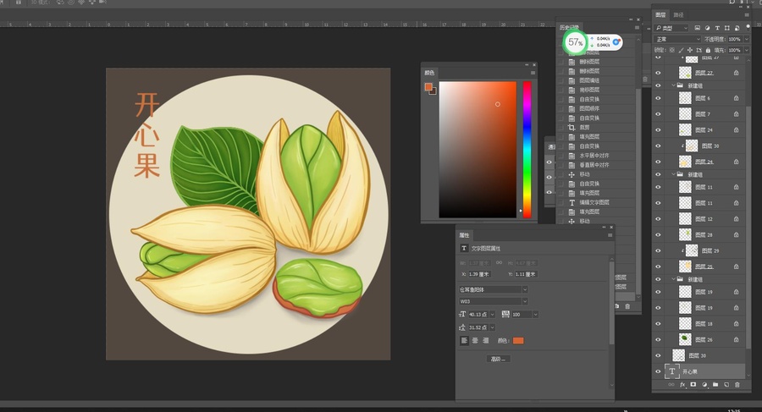
Task: Collapse the group folder above layer 19
Action: [x=674, y=279]
